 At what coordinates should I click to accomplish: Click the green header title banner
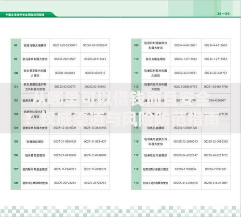click(27, 14)
